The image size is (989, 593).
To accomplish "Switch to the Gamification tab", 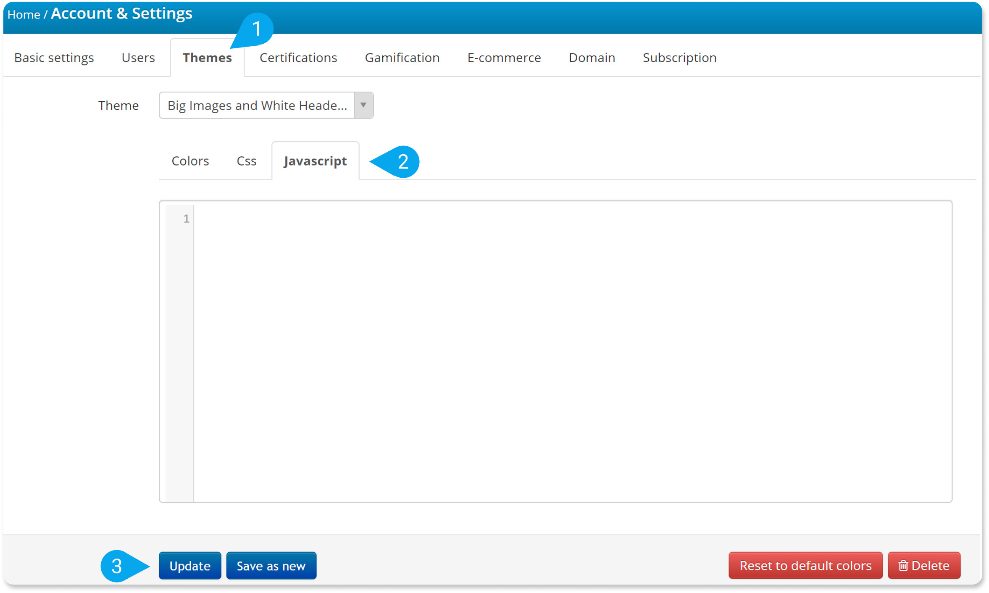I will tap(402, 58).
